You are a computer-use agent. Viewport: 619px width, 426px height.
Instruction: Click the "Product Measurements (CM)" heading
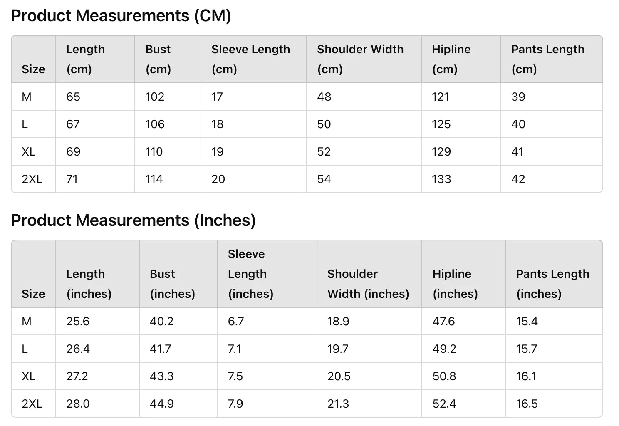[x=121, y=16]
